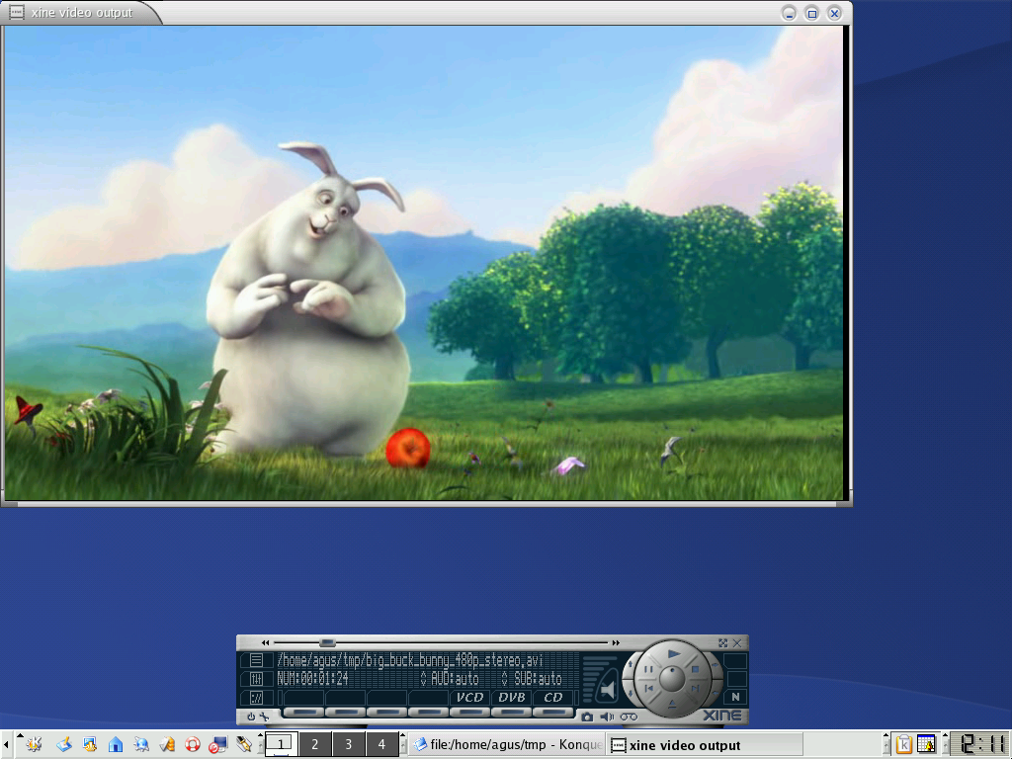Click the Big Buck Bunny video frame
Image resolution: width=1012 pixels, height=759 pixels.
coord(423,263)
